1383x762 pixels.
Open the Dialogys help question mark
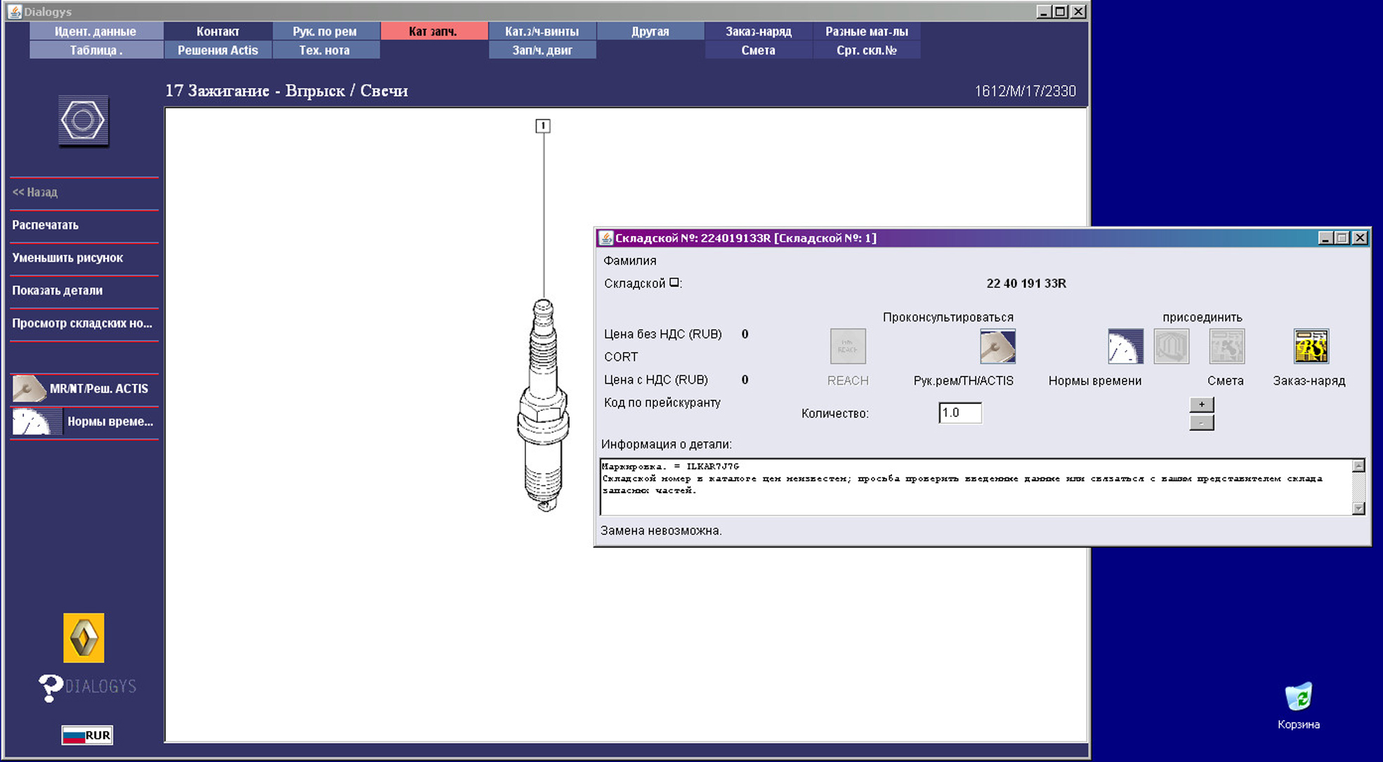point(50,688)
